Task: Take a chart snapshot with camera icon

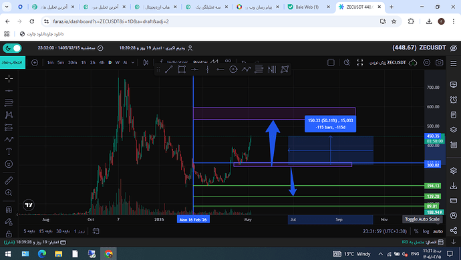Action: [439, 62]
